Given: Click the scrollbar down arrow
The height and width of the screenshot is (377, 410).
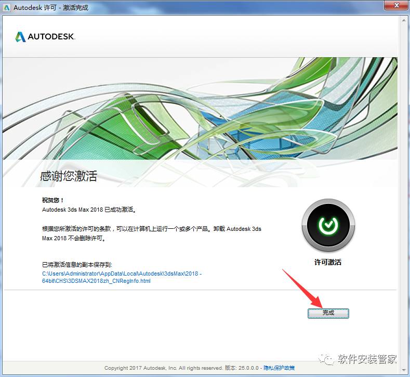Looking at the screenshot, I should point(404,369).
